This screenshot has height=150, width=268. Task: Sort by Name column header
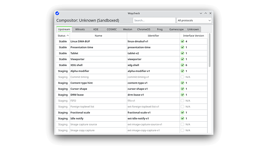(98, 35)
